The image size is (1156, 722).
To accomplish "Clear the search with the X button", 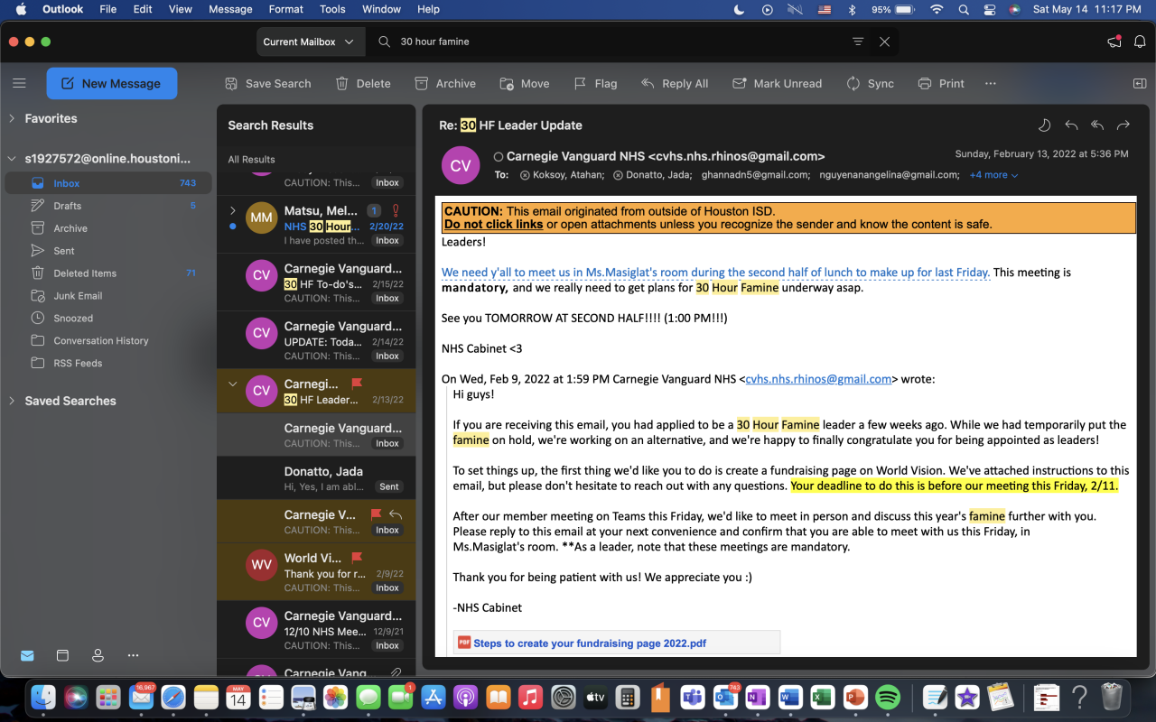I will tap(884, 42).
